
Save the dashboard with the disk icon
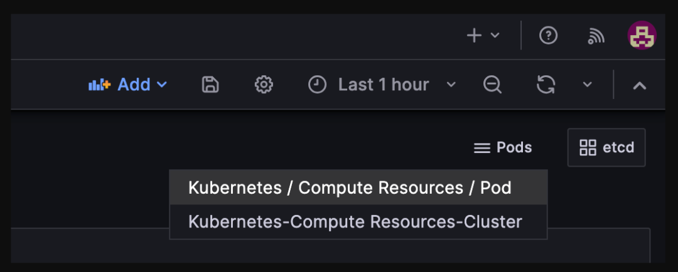coord(210,85)
